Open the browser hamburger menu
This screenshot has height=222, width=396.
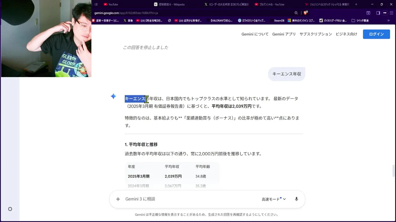point(391,13)
